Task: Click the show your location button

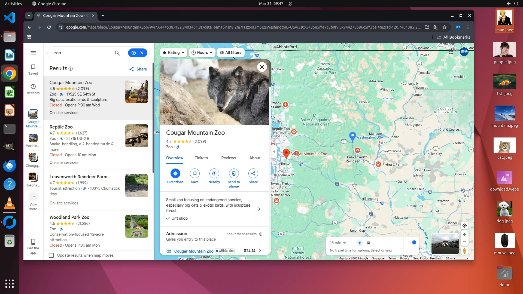Action: click(x=464, y=226)
